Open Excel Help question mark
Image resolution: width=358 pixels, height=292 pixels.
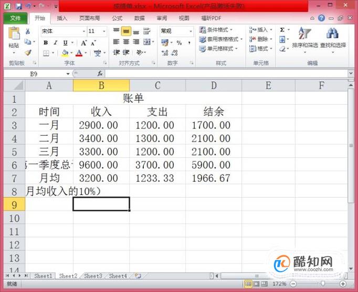pos(321,18)
